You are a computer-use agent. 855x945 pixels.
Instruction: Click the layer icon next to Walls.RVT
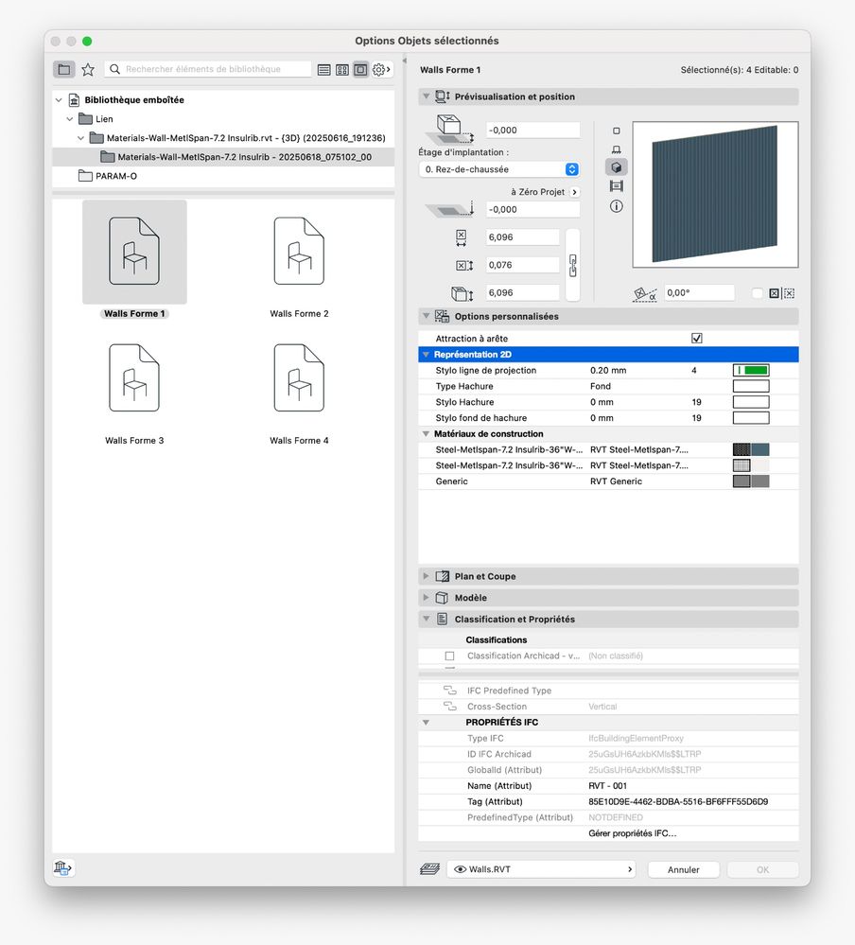click(x=429, y=869)
